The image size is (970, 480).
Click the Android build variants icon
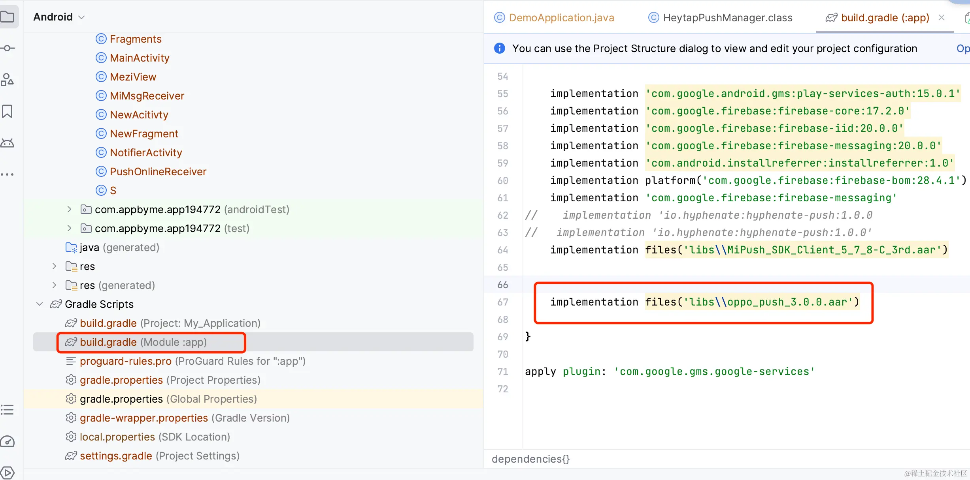coord(8,143)
